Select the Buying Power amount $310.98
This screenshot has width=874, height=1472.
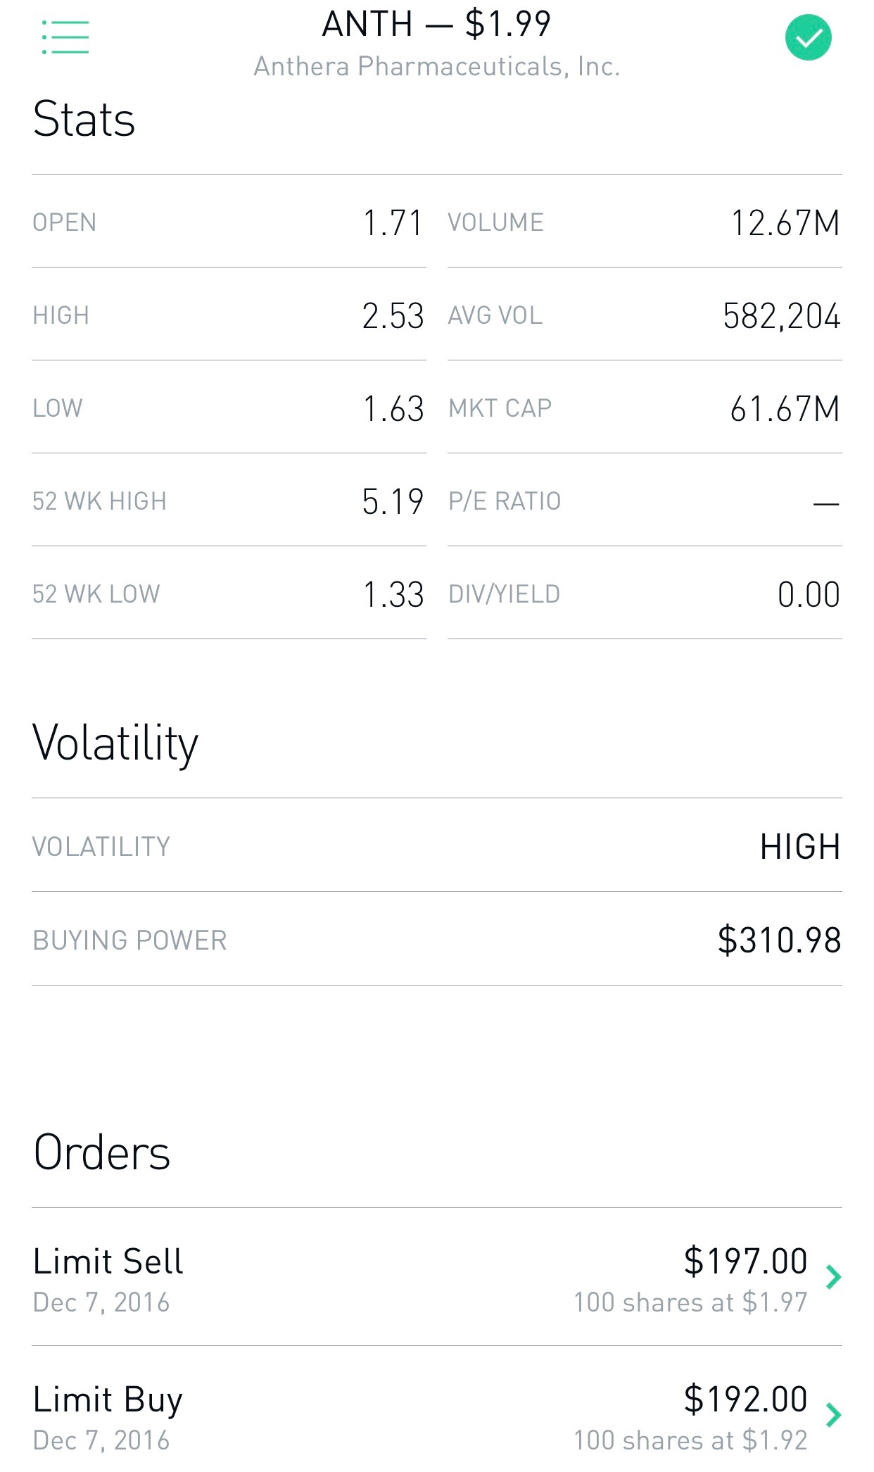click(x=779, y=941)
